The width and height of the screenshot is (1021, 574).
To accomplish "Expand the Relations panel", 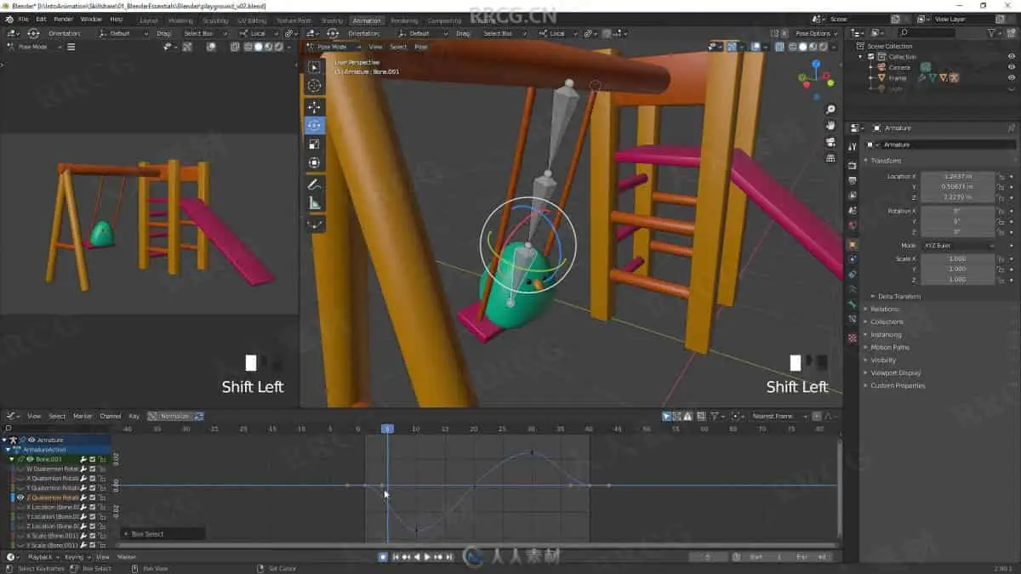I will click(884, 309).
